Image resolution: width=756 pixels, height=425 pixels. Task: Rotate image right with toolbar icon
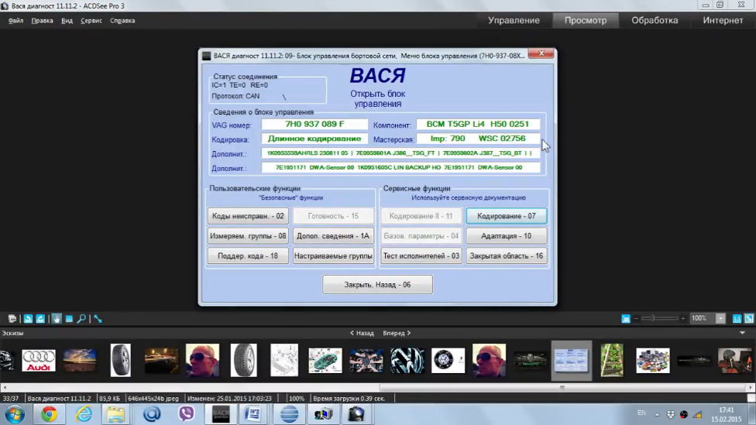[40, 318]
